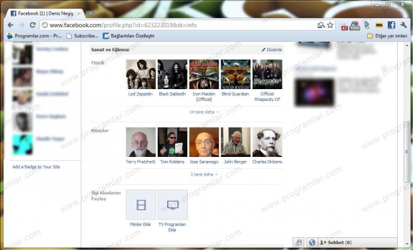Viewport: 413px width, 250px height.
Task: Open a new tab with the plus button
Action: (90, 13)
